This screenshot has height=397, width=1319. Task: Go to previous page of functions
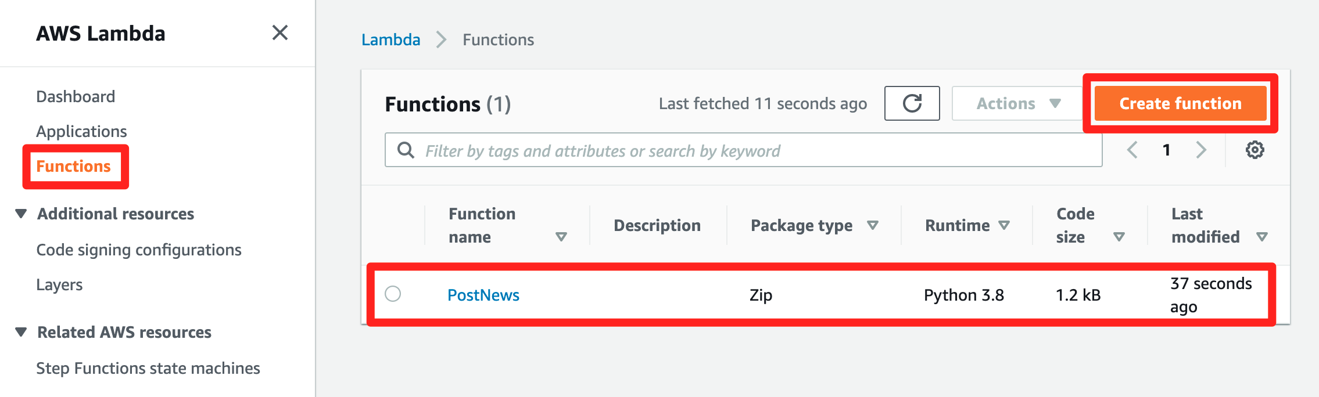click(1132, 150)
